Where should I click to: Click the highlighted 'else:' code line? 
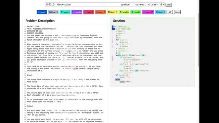(x=118, y=80)
